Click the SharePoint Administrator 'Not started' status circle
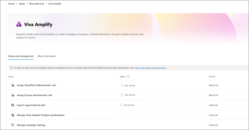Screen dimensions: 249x130 point(122,86)
